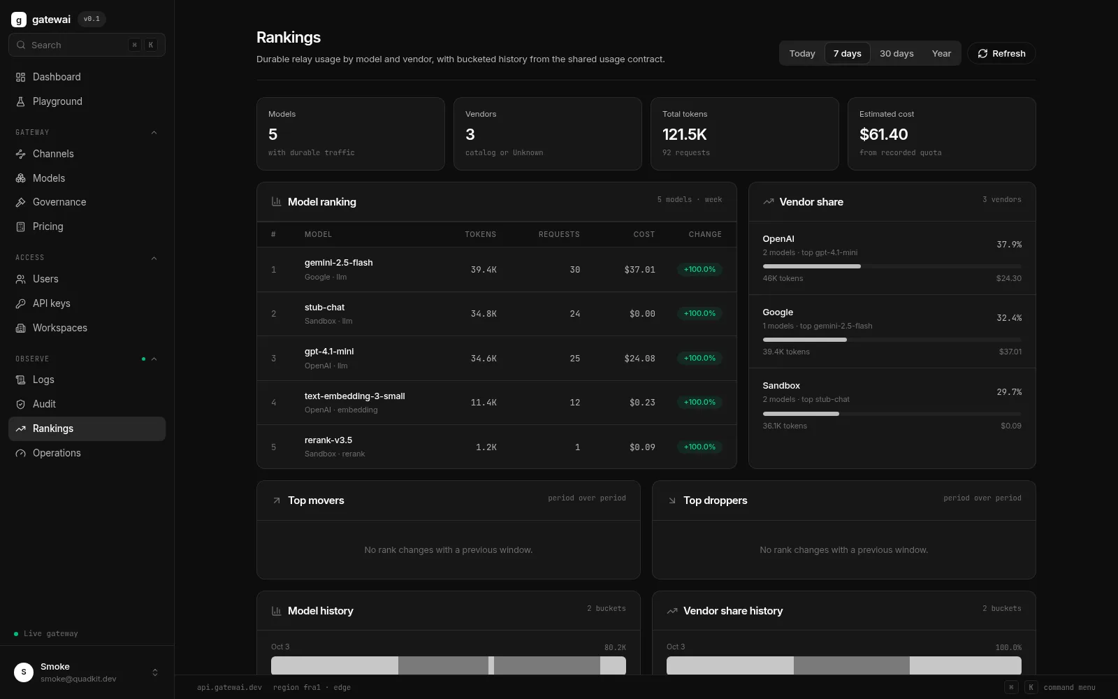Open the Audit page
The height and width of the screenshot is (699, 1118).
87,404
